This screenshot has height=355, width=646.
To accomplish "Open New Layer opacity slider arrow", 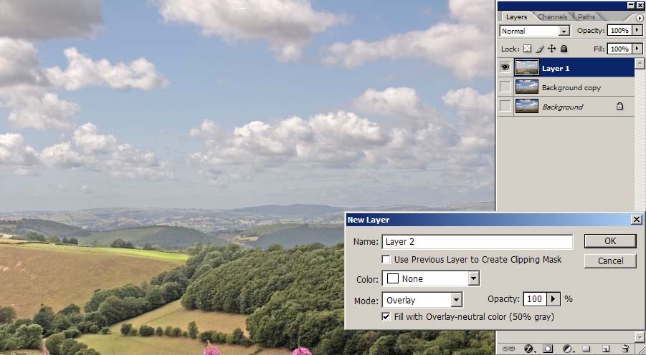I will [554, 299].
